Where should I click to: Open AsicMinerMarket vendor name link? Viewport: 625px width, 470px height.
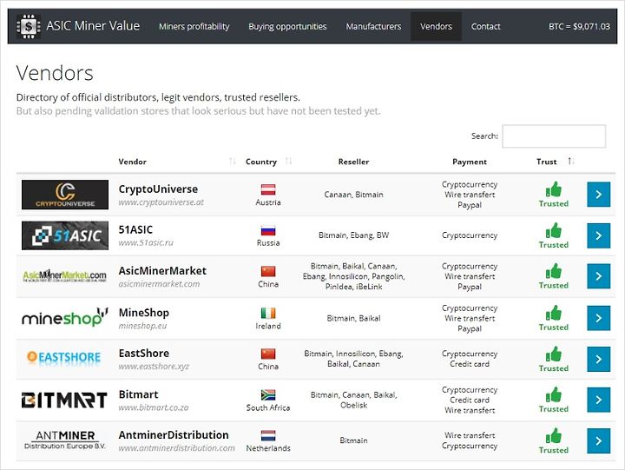click(x=162, y=271)
